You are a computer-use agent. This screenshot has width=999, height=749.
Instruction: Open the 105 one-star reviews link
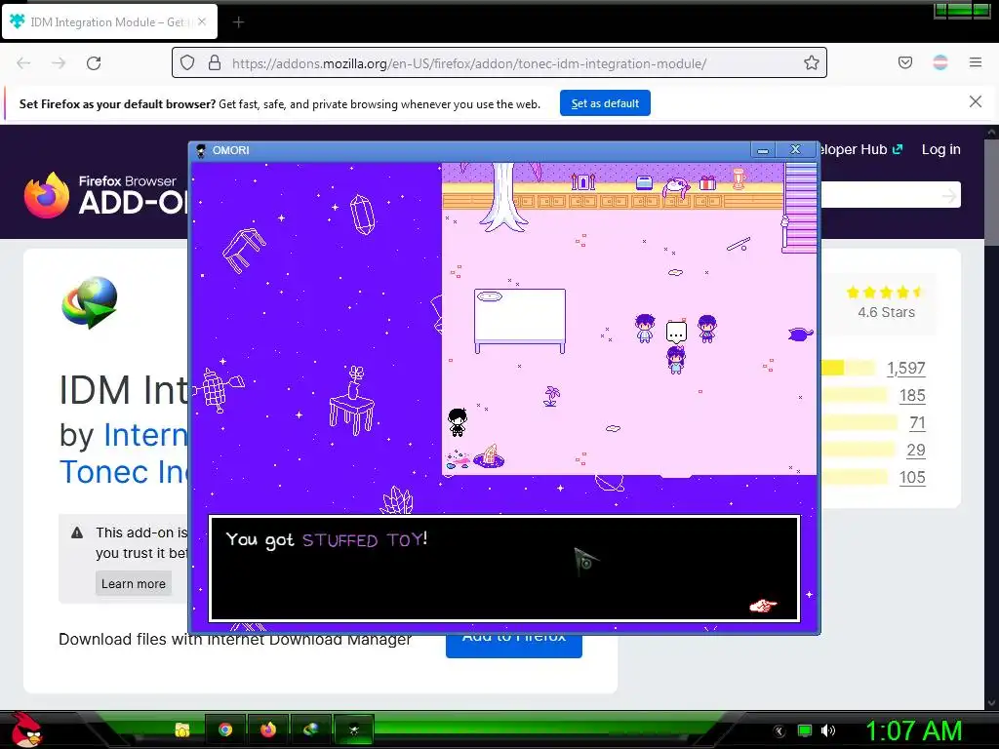pyautogui.click(x=912, y=478)
